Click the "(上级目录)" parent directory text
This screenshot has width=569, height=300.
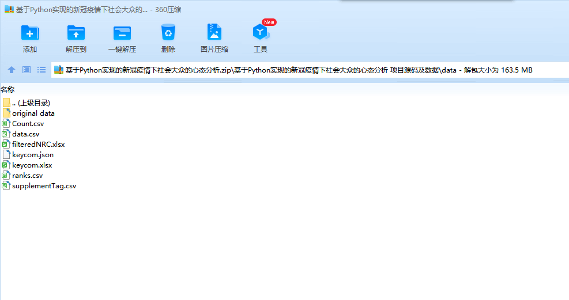tap(34, 103)
